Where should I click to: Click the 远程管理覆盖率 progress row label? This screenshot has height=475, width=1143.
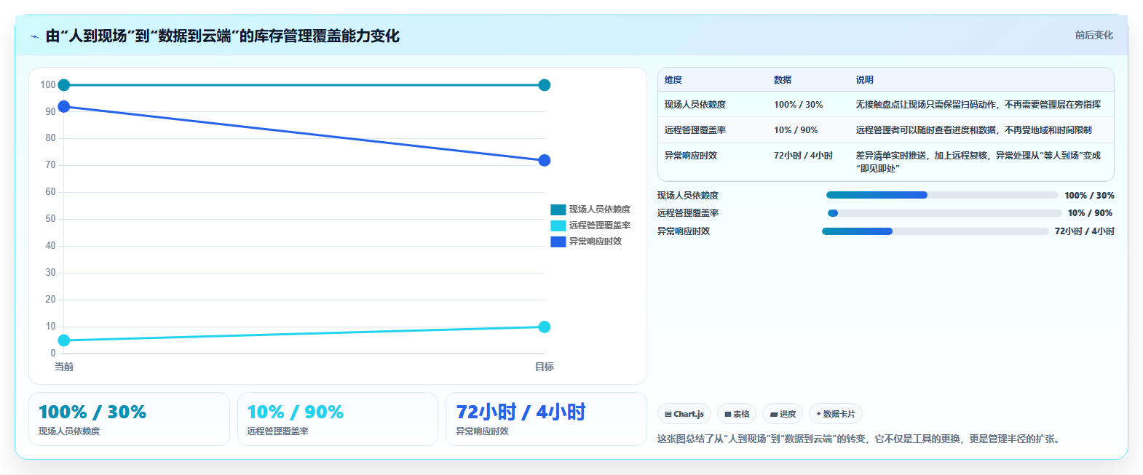(688, 213)
